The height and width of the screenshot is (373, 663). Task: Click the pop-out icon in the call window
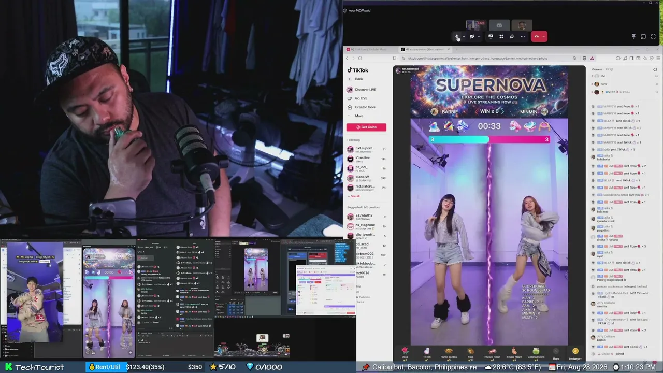click(643, 36)
